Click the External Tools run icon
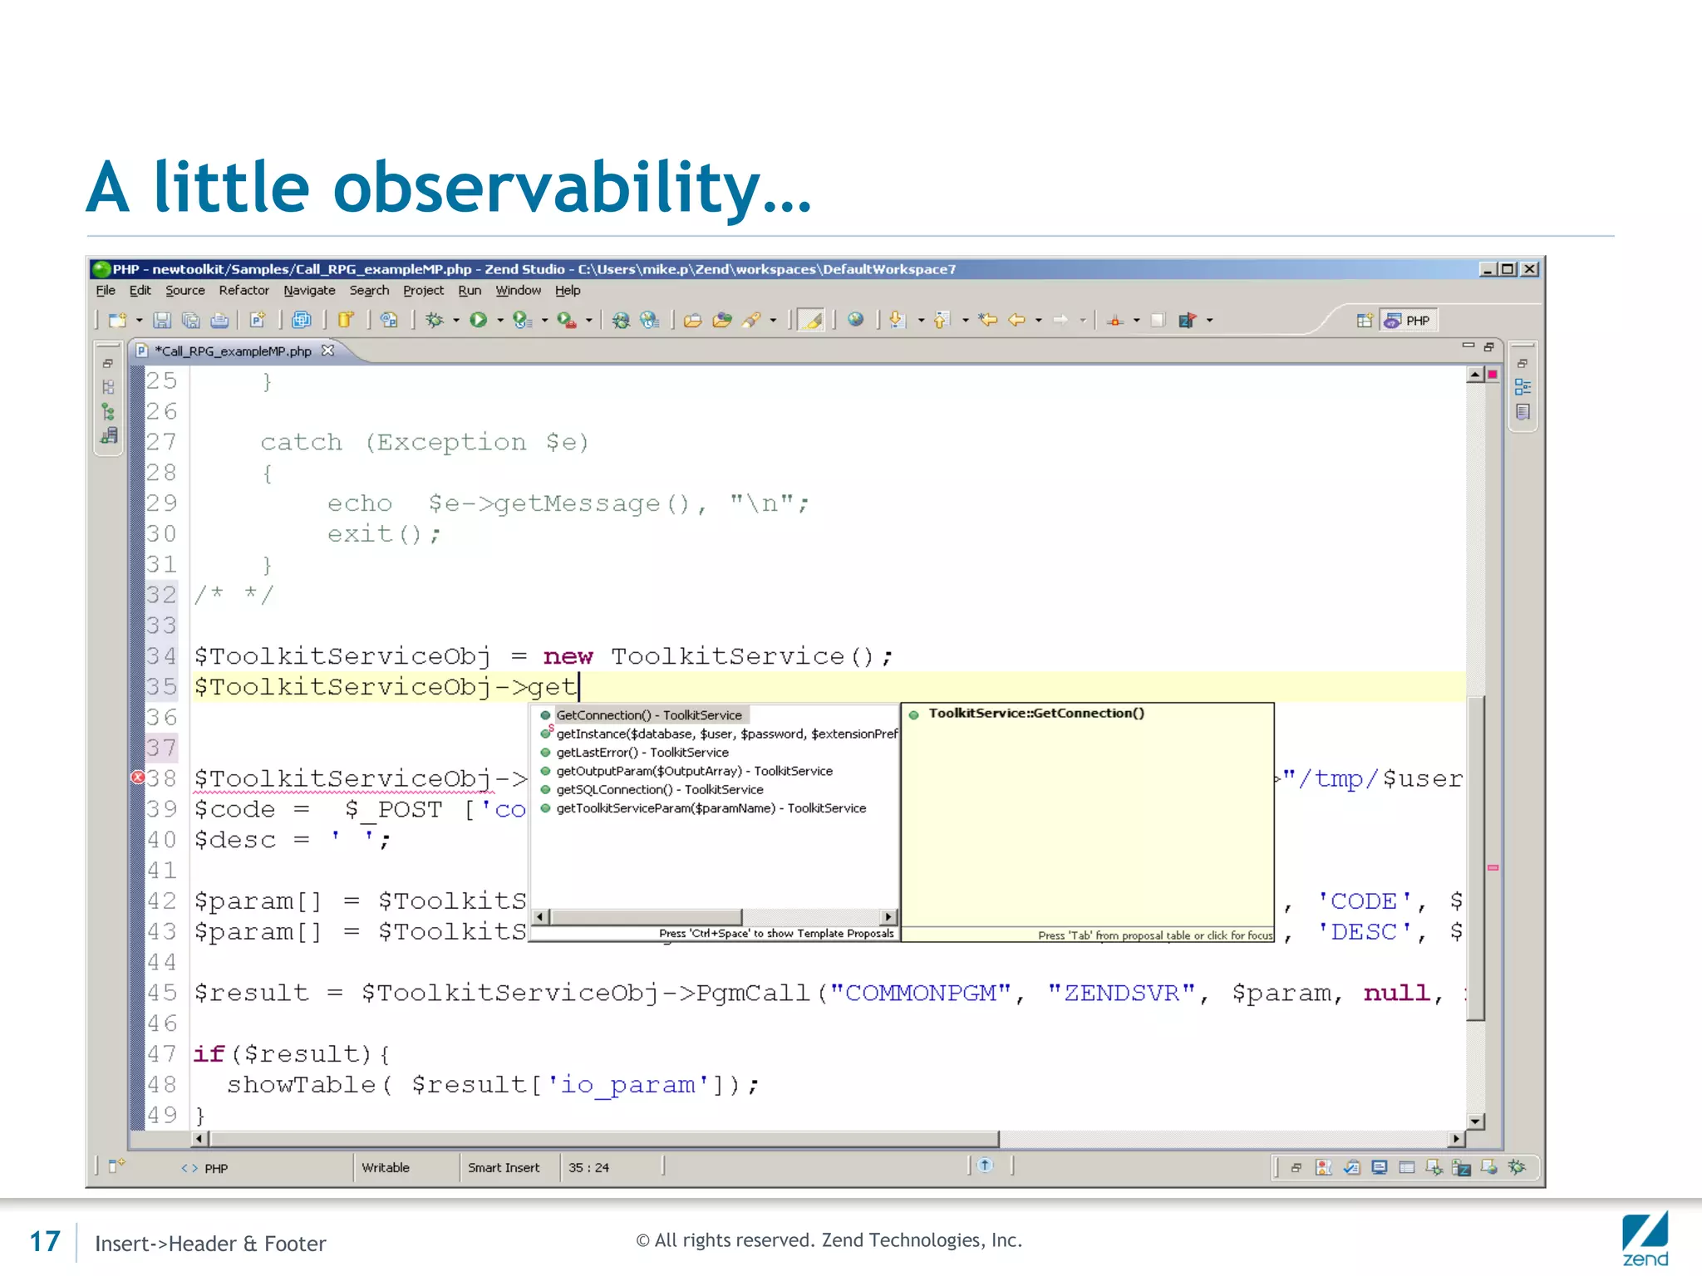 [x=567, y=320]
